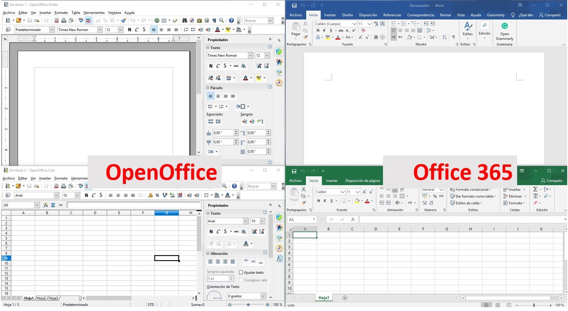The image size is (568, 311).
Task: Toggle underline (S) in the Writer formatting toolbar
Action: [144, 30]
